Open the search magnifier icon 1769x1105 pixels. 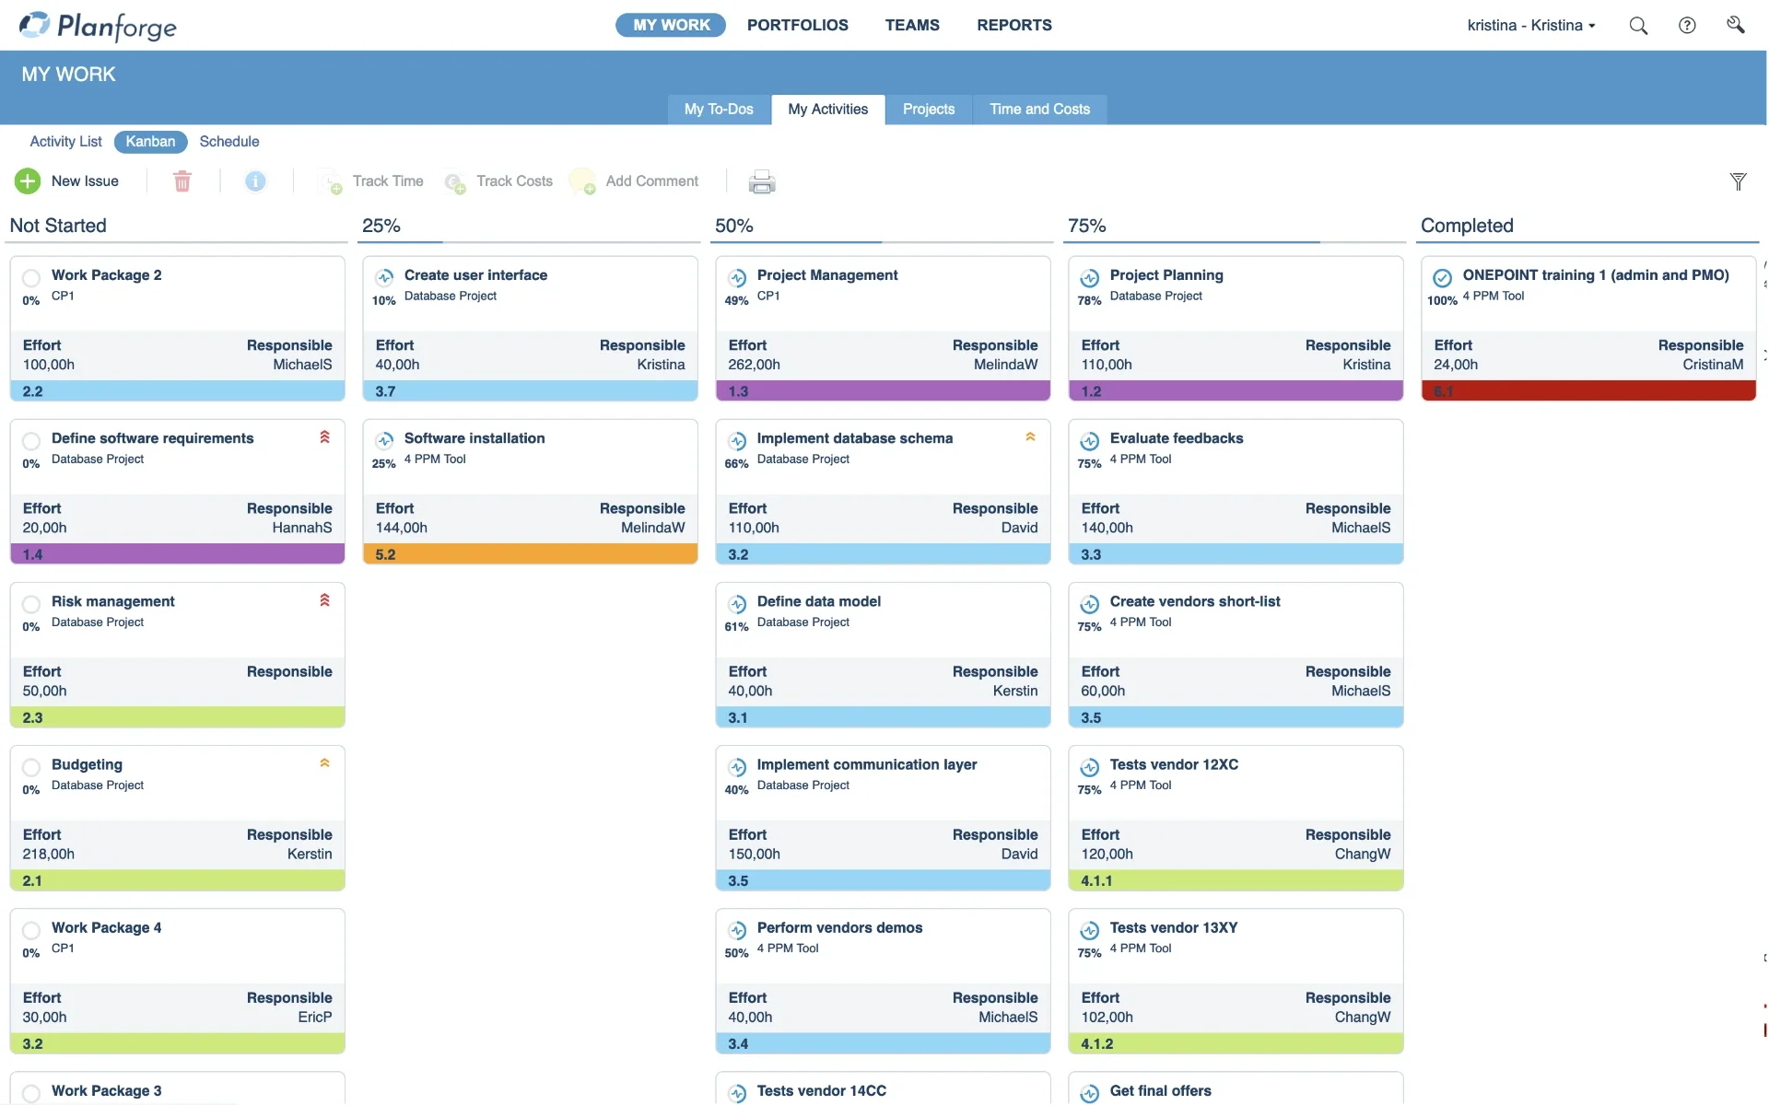tap(1639, 25)
